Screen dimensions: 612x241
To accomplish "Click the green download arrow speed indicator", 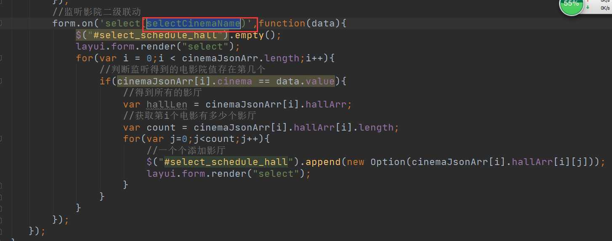I will [x=588, y=8].
